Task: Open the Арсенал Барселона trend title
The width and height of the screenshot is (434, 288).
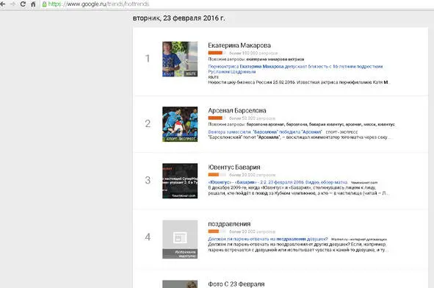Action: [x=237, y=110]
